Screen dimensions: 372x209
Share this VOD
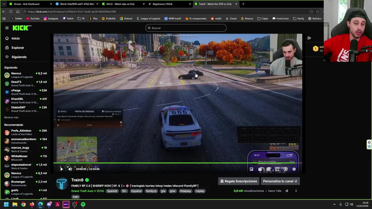tap(287, 191)
